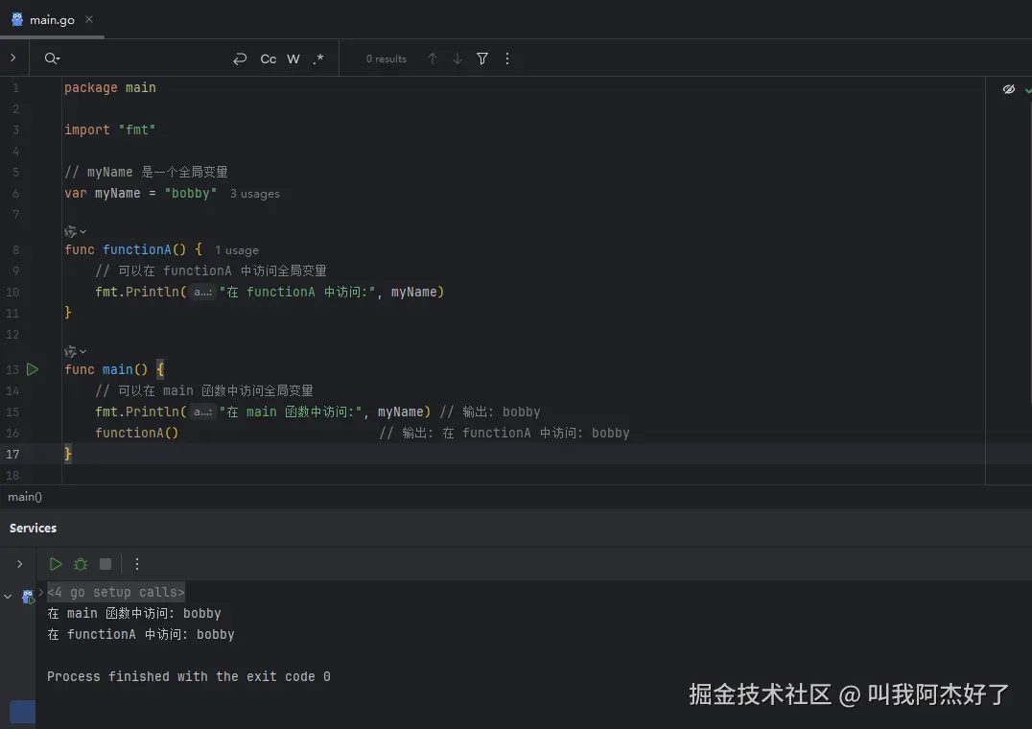Collapse the Go run configuration node chevron
The width and height of the screenshot is (1032, 729).
click(8, 596)
